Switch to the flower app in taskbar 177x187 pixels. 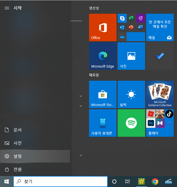(x=142, y=182)
